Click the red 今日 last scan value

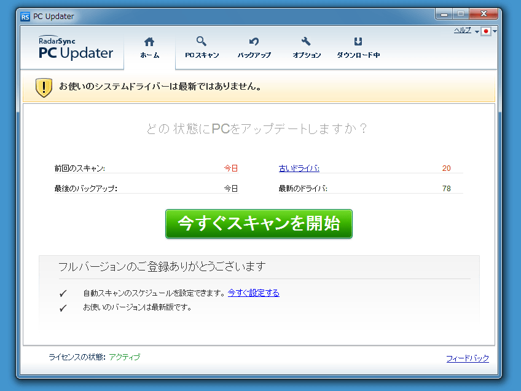[231, 168]
